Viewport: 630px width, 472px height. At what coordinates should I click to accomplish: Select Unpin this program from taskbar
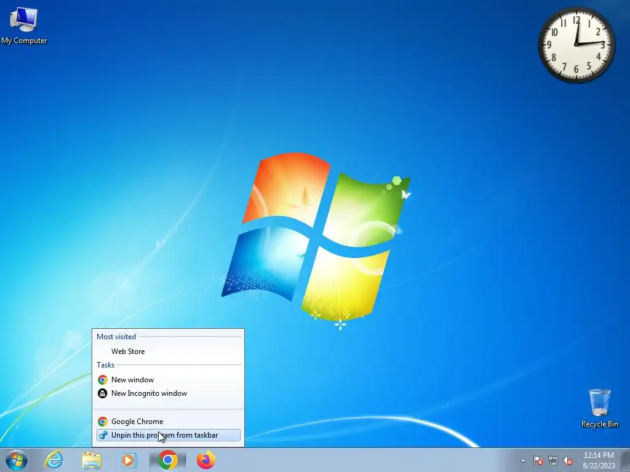tap(169, 435)
